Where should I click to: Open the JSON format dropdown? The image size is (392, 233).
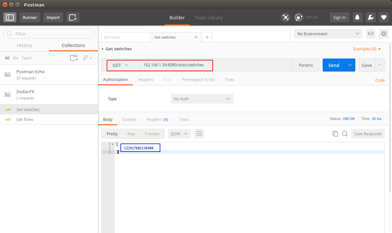click(179, 134)
